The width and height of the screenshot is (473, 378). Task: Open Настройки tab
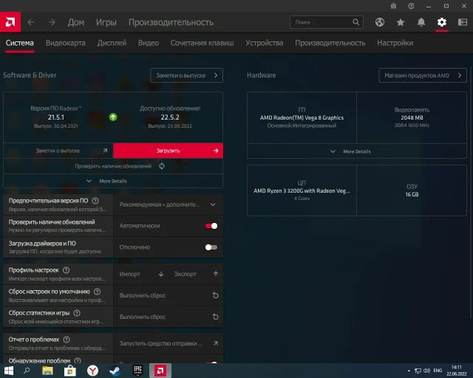coord(395,43)
